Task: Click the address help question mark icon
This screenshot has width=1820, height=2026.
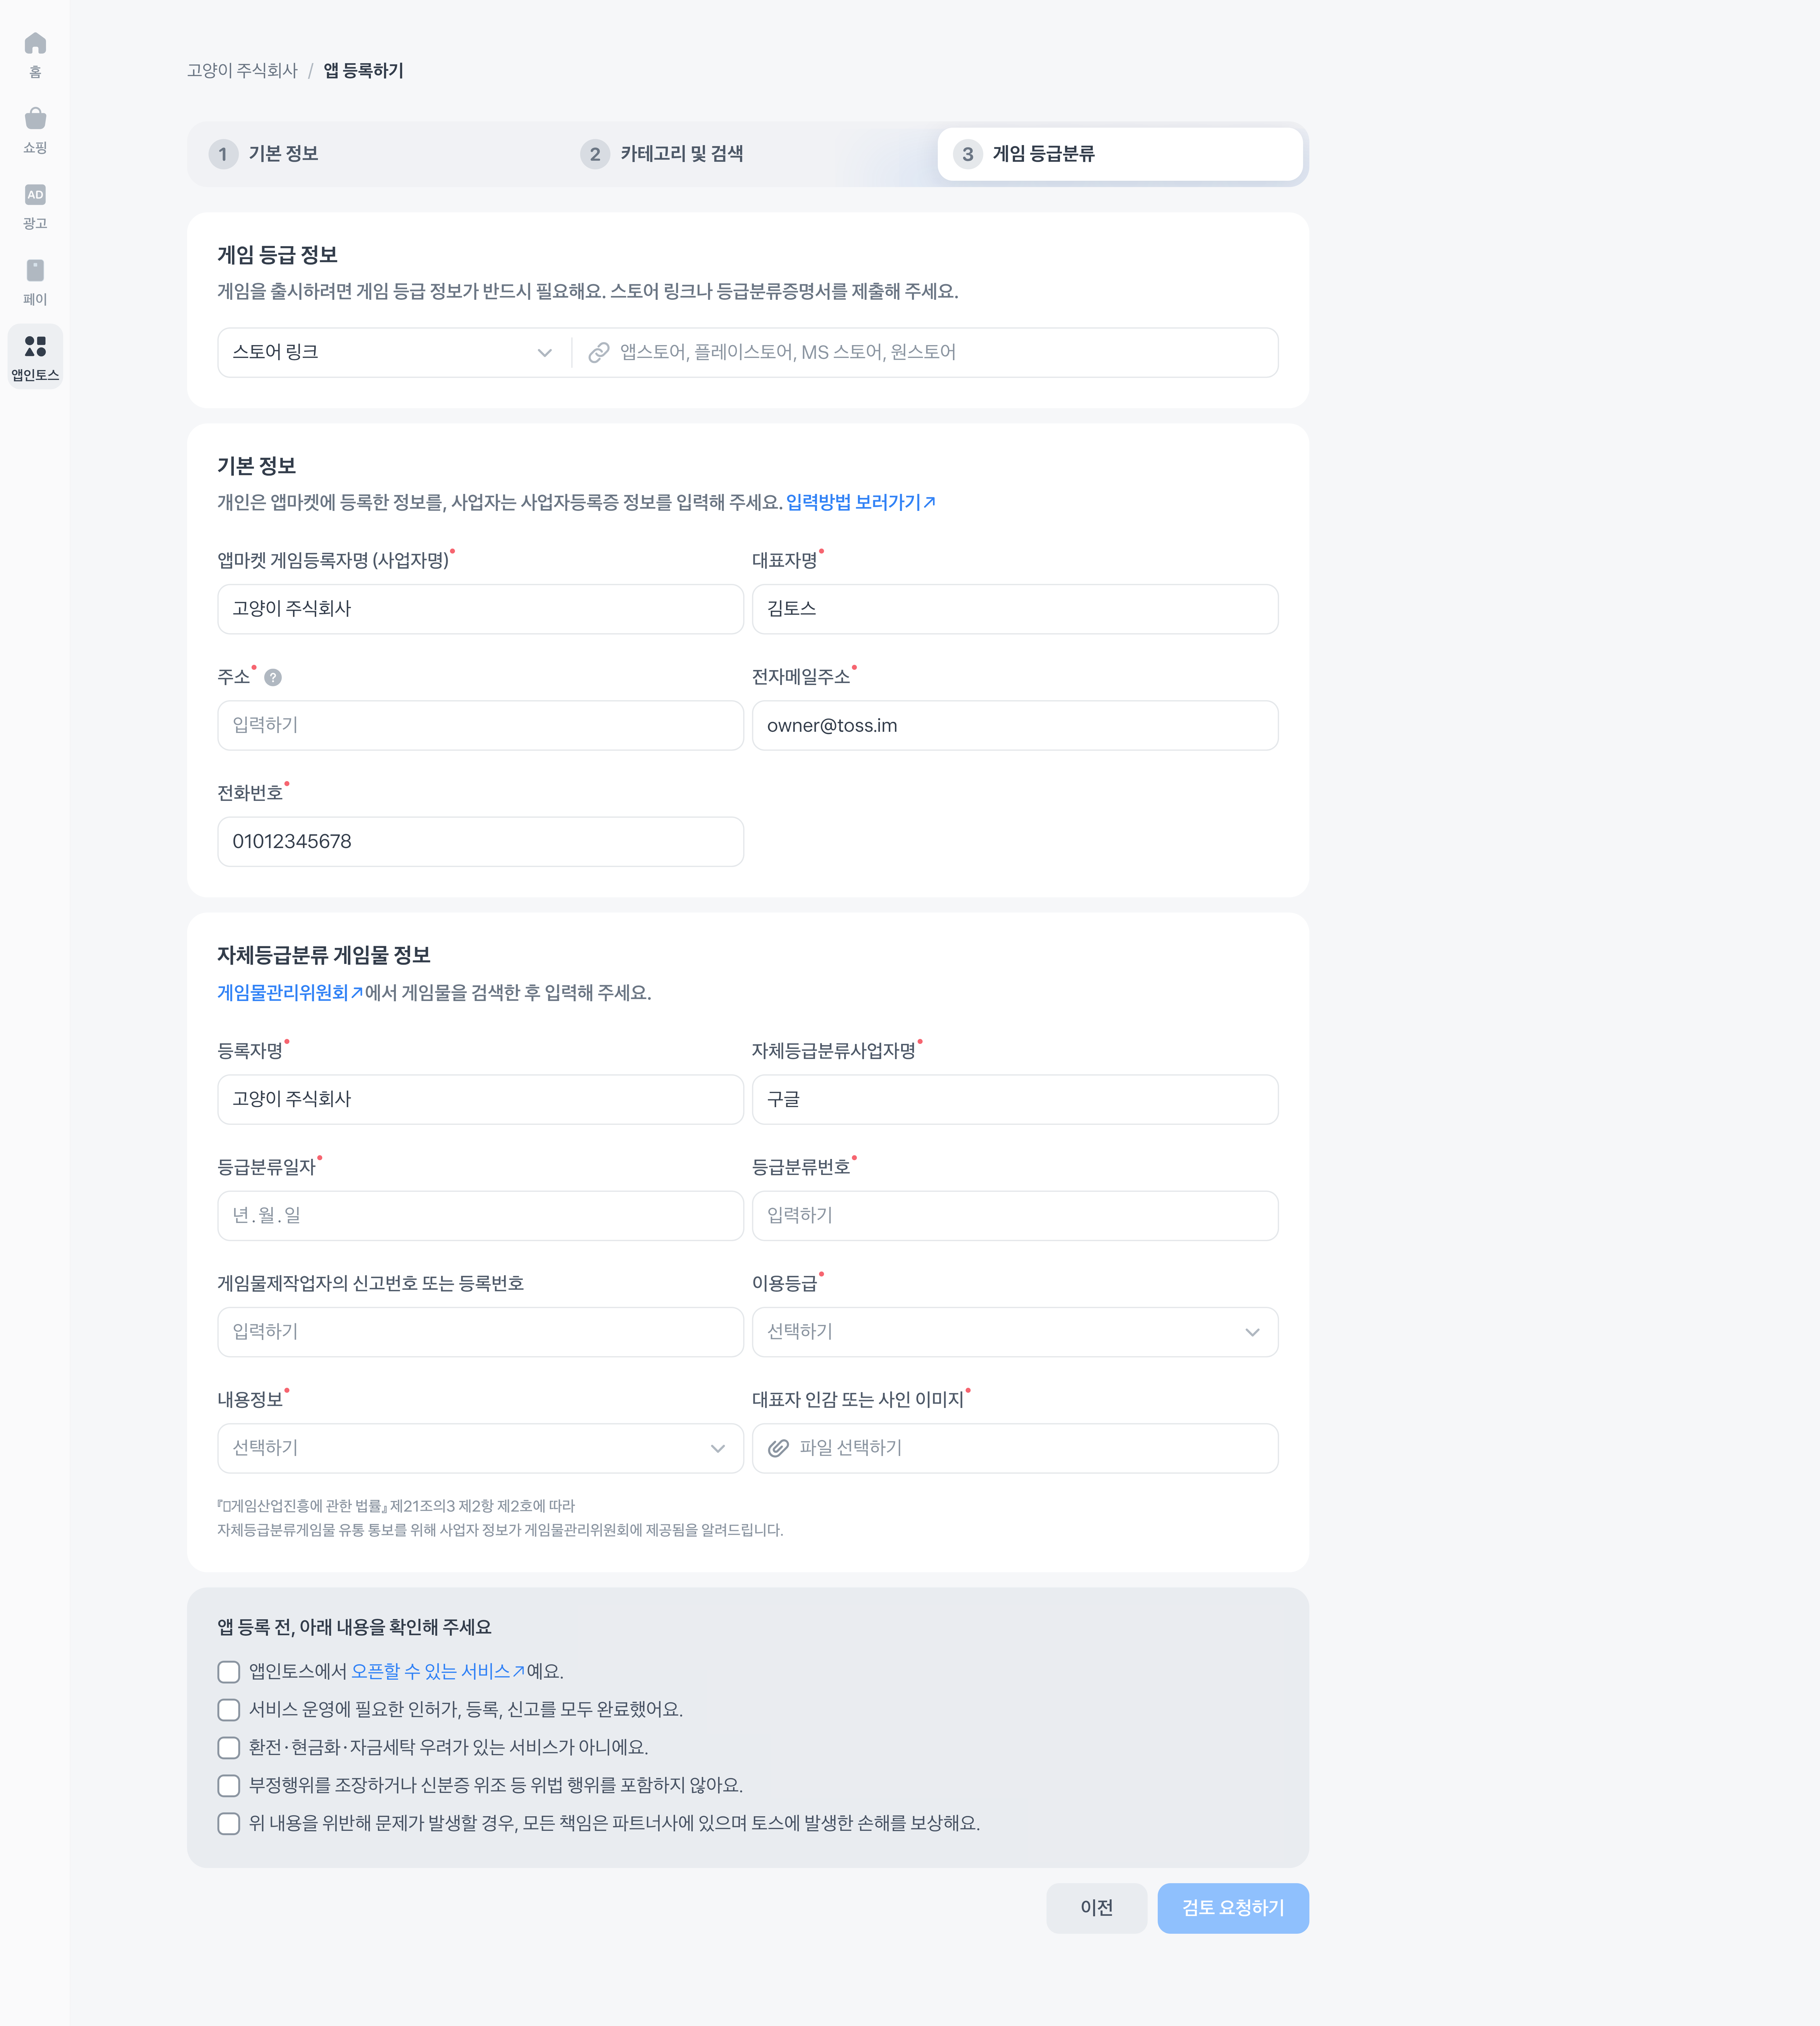Action: [273, 678]
